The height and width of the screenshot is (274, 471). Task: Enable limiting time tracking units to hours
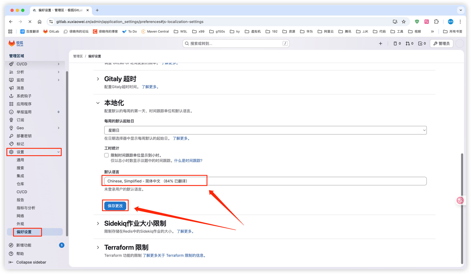tap(107, 155)
